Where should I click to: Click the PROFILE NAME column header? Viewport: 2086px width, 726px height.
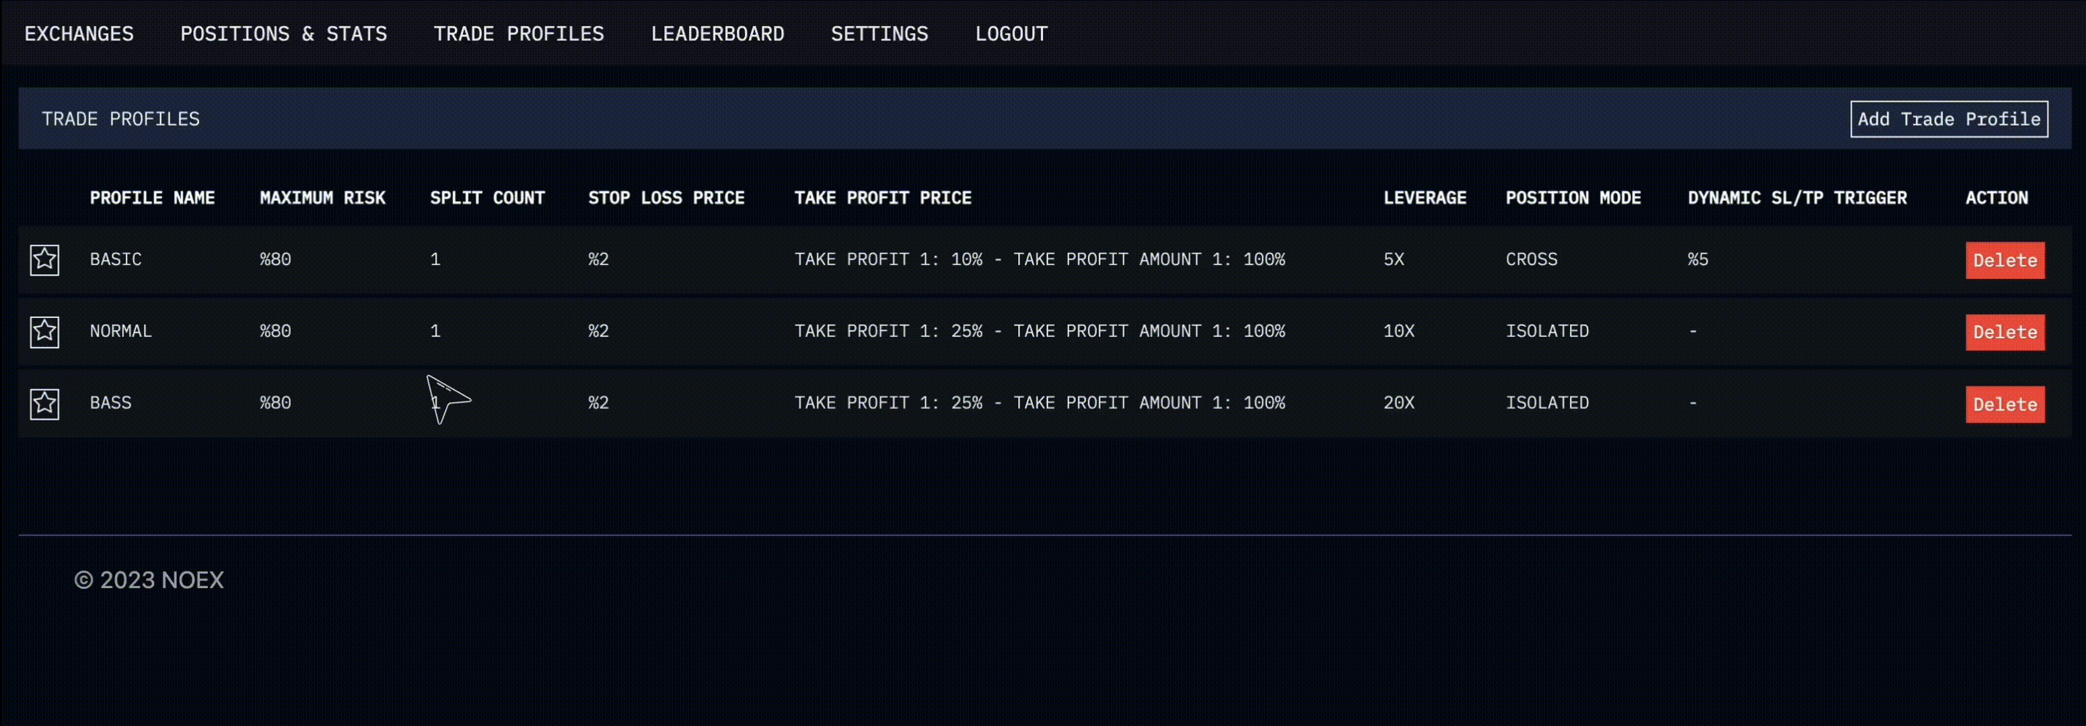152,198
